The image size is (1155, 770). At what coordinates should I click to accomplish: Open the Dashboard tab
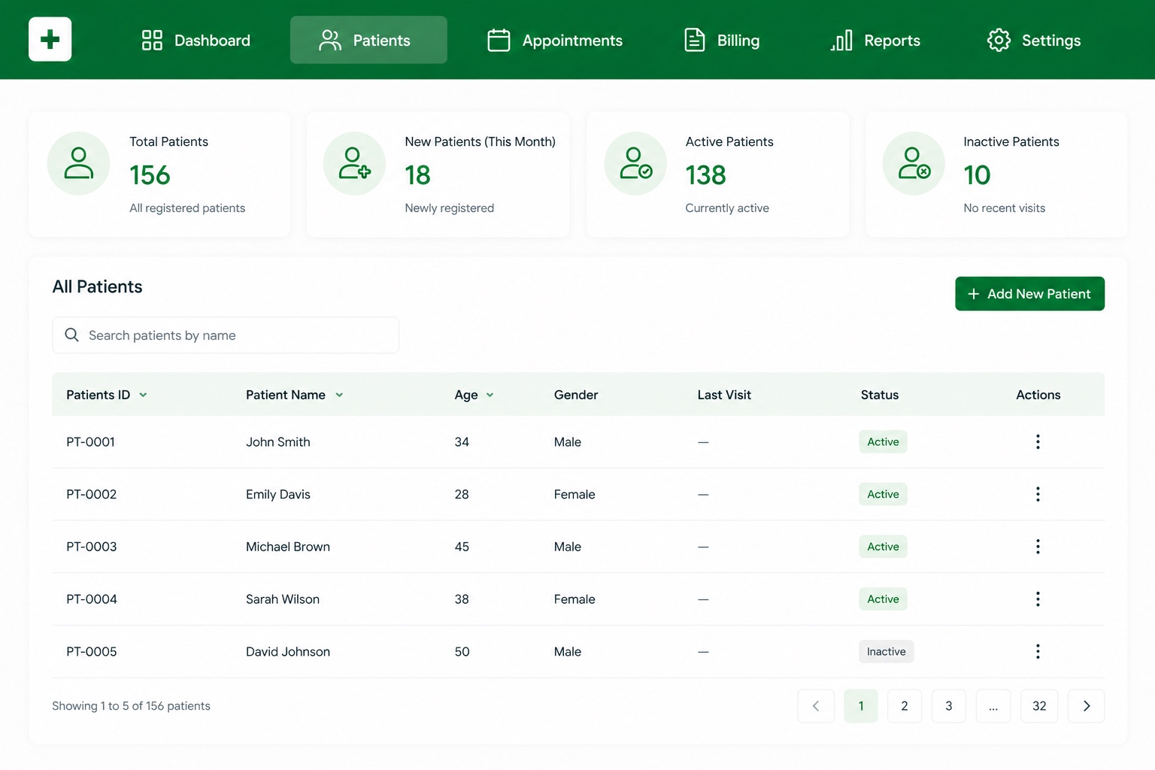tap(196, 40)
